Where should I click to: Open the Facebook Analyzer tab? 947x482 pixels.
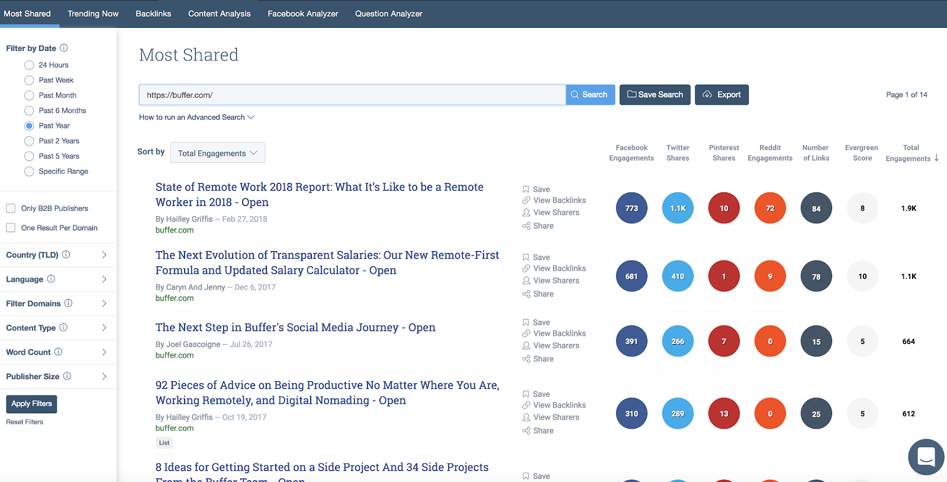tap(302, 14)
